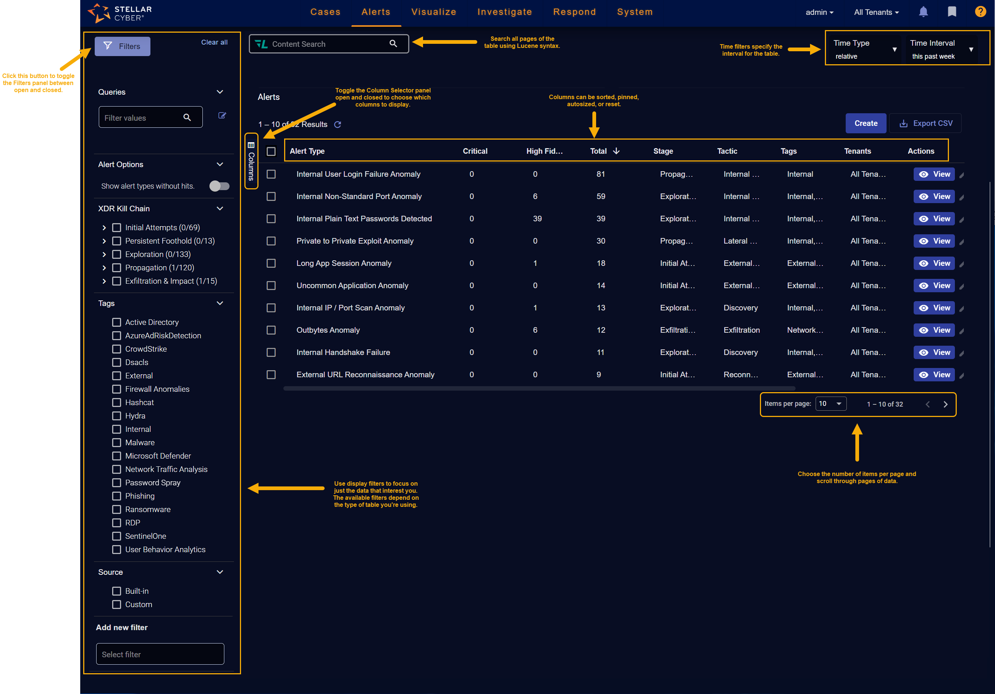Toggle Show alert types without hits
The height and width of the screenshot is (694, 995).
[x=219, y=186]
